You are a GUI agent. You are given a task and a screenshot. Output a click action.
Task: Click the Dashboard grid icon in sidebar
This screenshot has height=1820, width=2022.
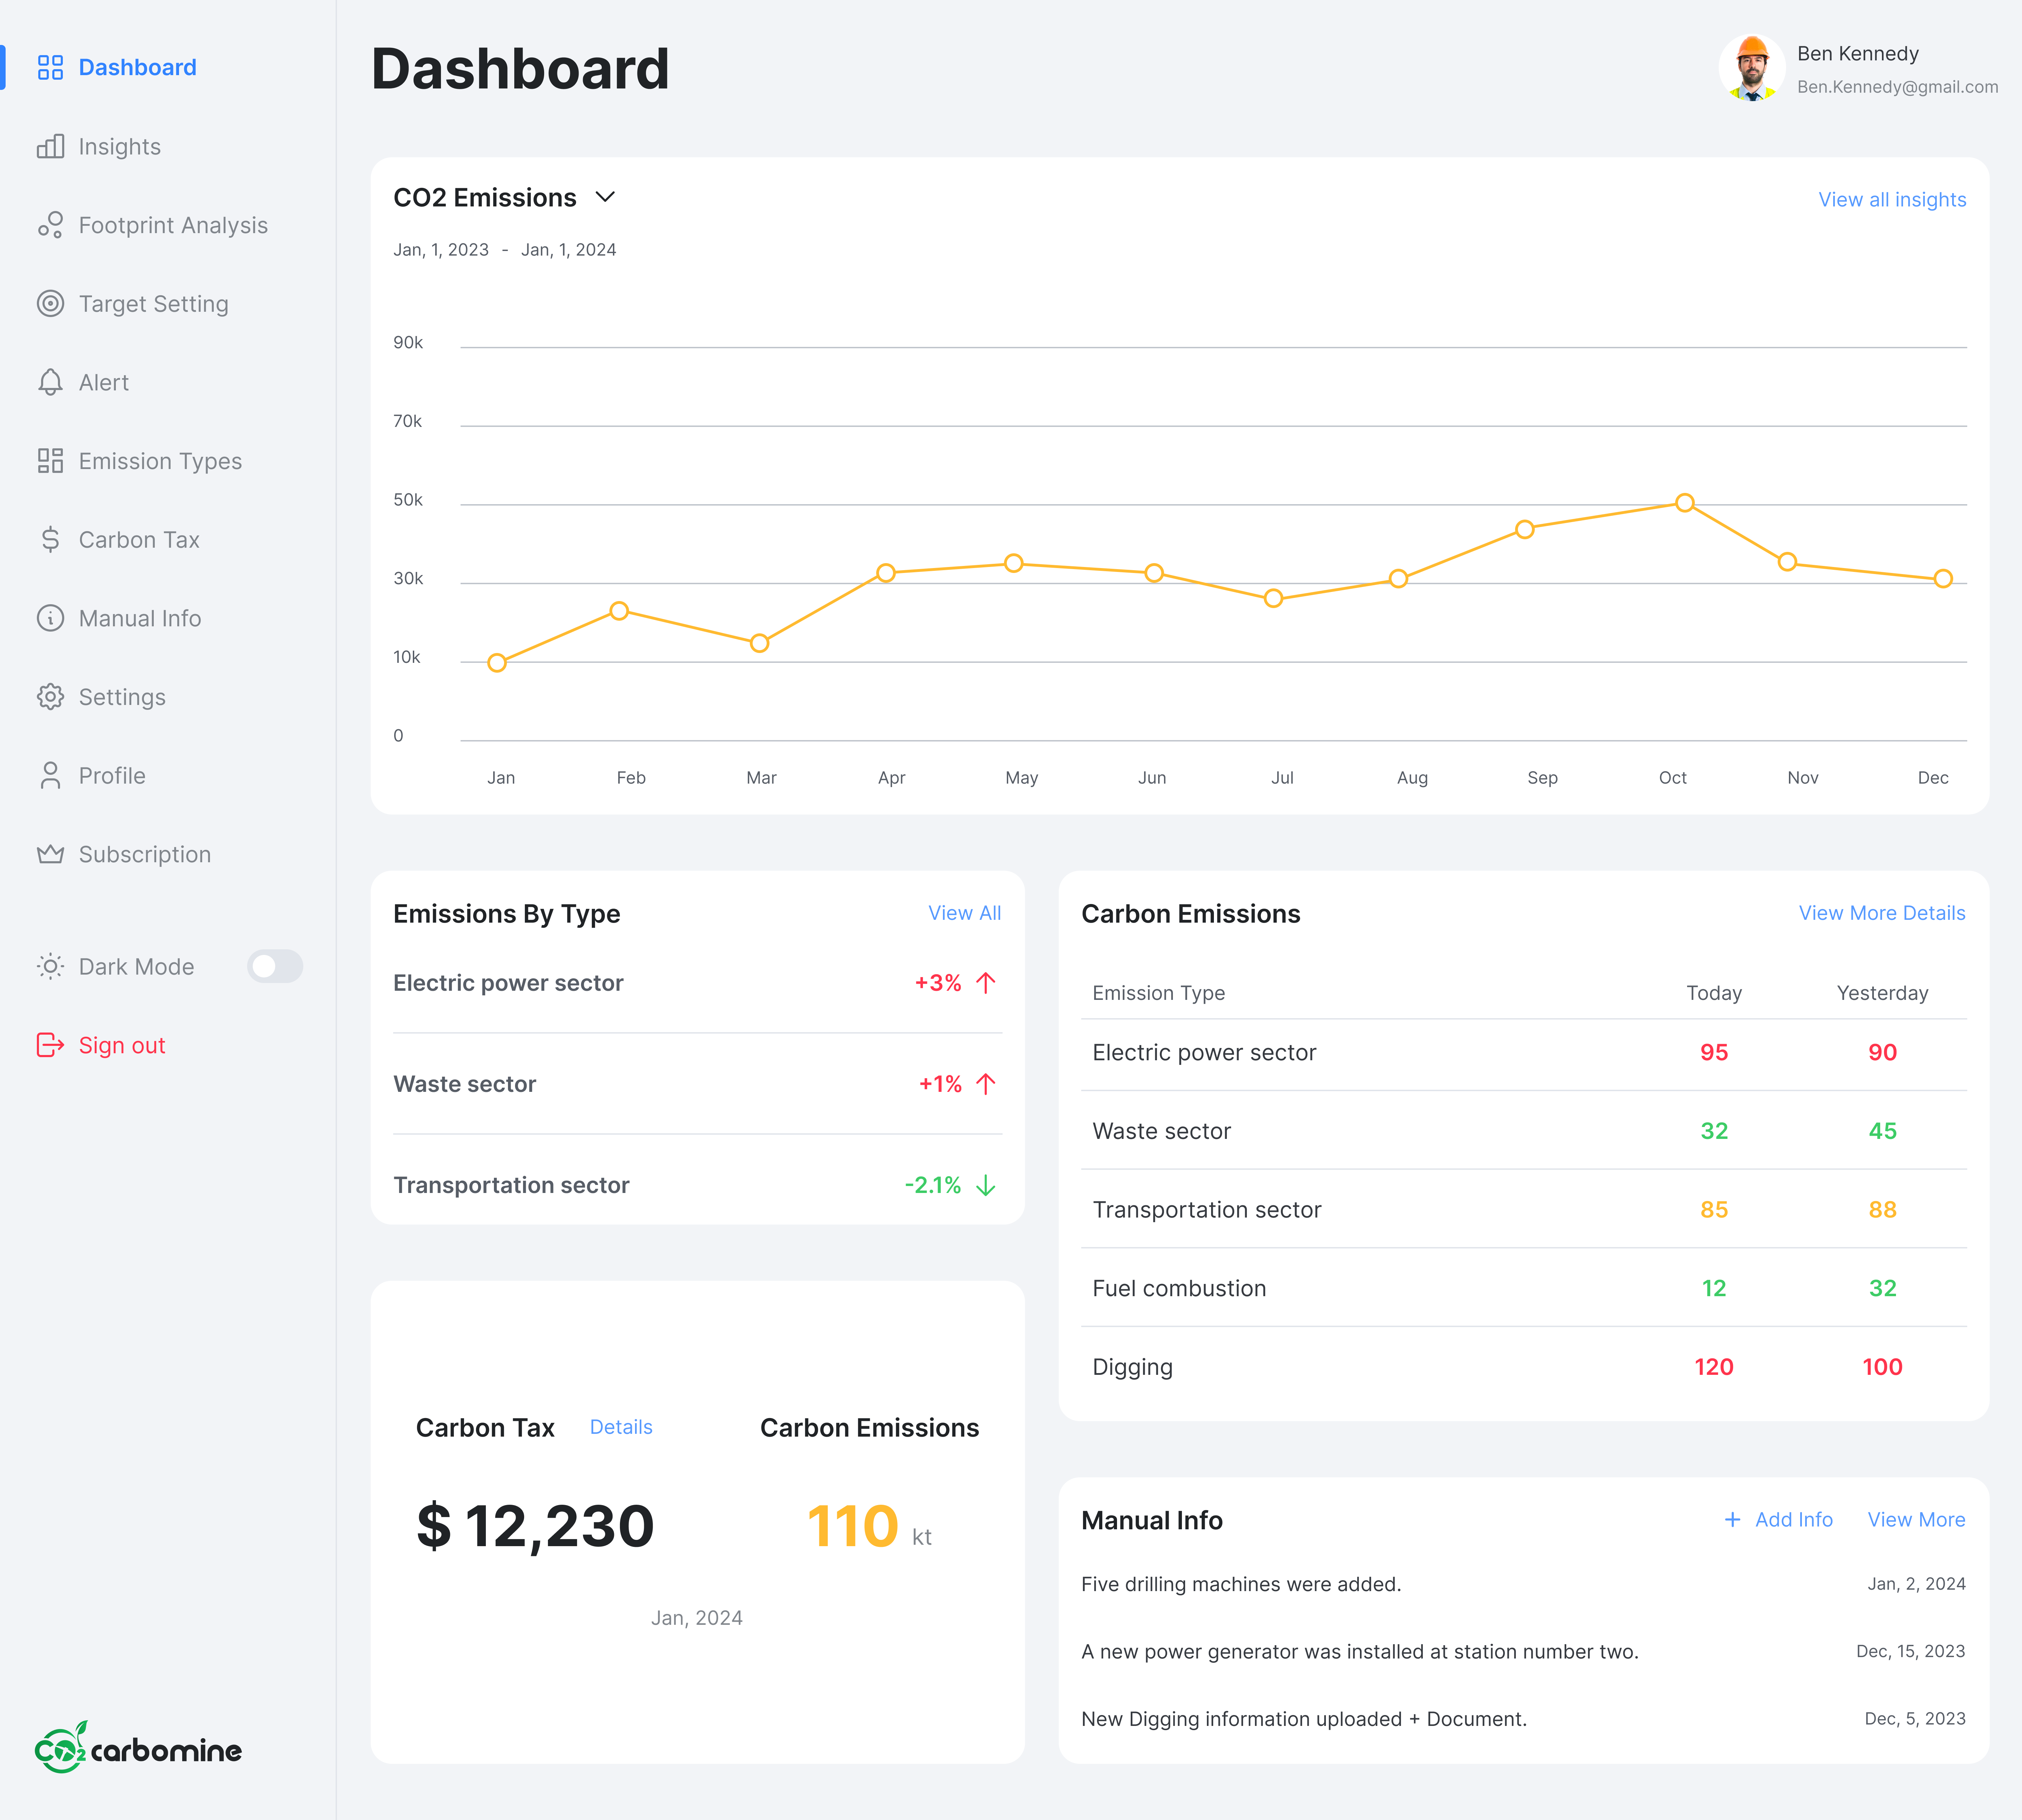click(50, 67)
